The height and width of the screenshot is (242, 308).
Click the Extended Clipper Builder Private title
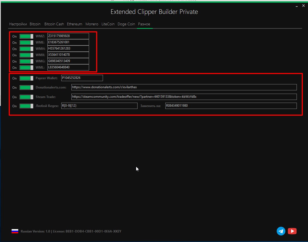154,12
